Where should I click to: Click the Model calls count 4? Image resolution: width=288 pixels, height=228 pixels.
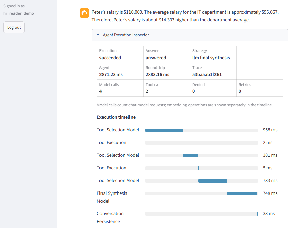coord(100,91)
